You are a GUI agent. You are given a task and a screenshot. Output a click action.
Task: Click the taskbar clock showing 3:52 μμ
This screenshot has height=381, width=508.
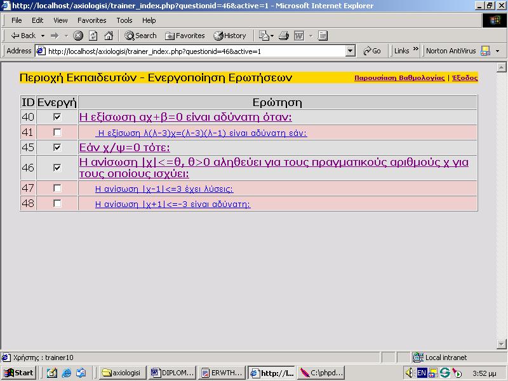[485, 373]
